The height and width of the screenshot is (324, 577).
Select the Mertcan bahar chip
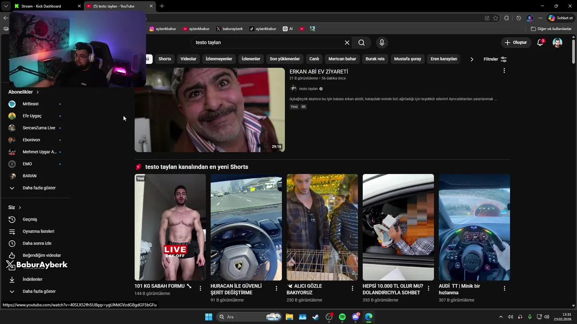coord(342,59)
